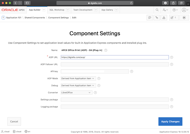This screenshot has height=134, width=190.
Task: Click the Cancel button
Action: tap(14, 122)
